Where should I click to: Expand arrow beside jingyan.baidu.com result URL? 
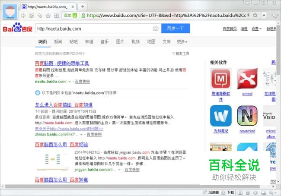coord(119,170)
